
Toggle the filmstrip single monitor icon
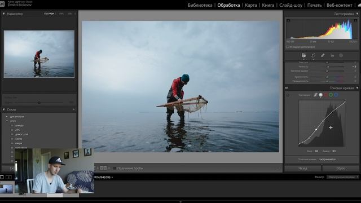pyautogui.click(x=2, y=177)
